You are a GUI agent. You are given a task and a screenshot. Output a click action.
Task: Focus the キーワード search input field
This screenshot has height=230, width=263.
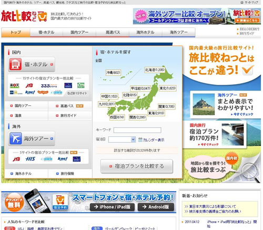[x=137, y=130]
